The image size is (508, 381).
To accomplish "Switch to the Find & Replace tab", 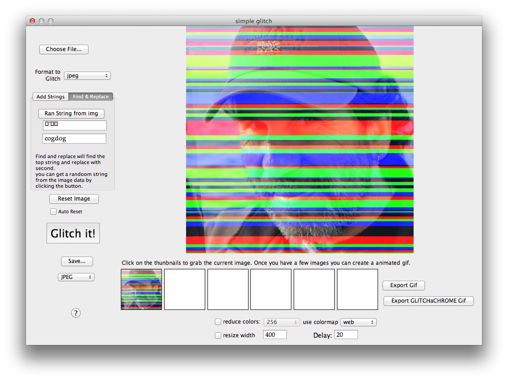I will (91, 97).
